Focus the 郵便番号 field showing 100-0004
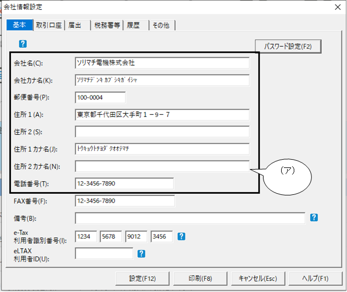The image size is (347, 292). pos(100,97)
